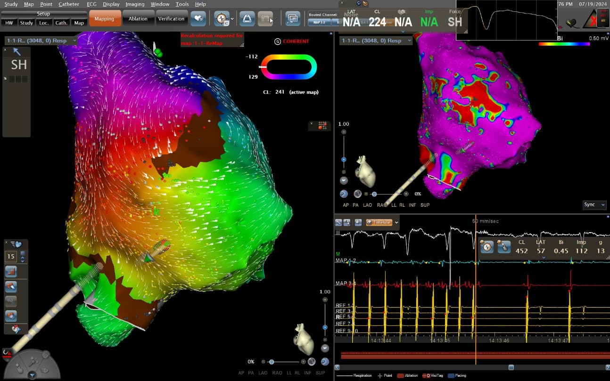Image resolution: width=610 pixels, height=381 pixels.
Task: Click the COHERENT map mode icon
Action: (277, 41)
